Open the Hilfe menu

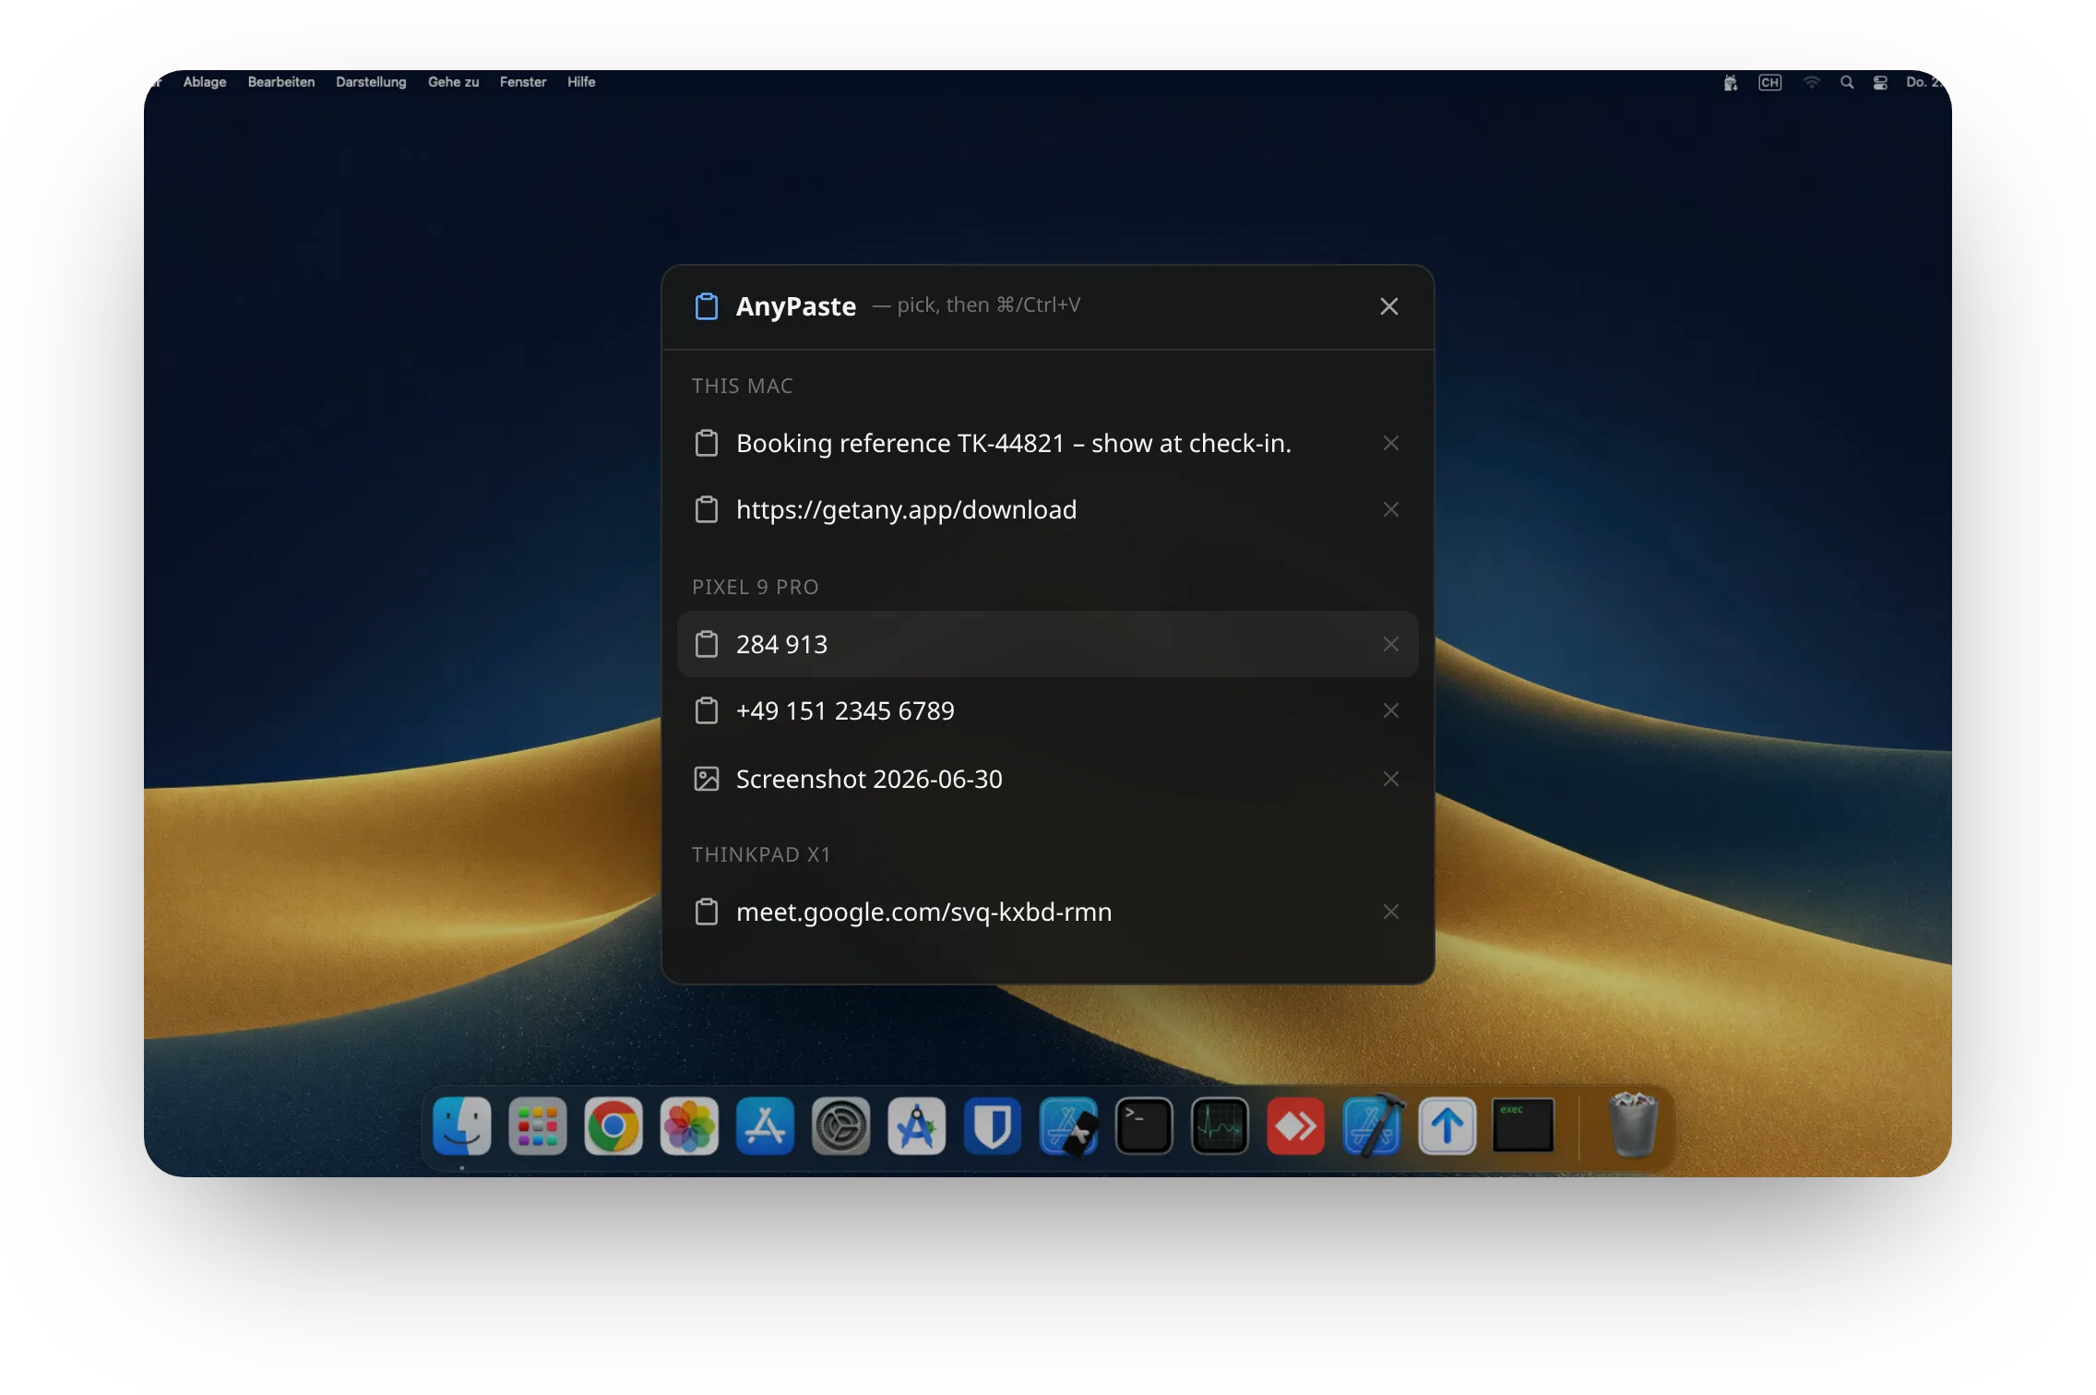[581, 82]
